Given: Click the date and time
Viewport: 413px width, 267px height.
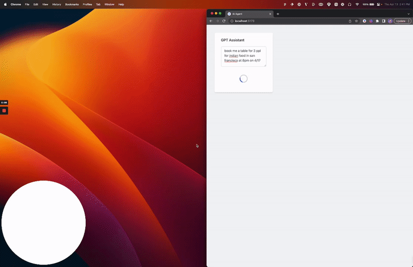Looking at the screenshot, I should click(x=397, y=4).
